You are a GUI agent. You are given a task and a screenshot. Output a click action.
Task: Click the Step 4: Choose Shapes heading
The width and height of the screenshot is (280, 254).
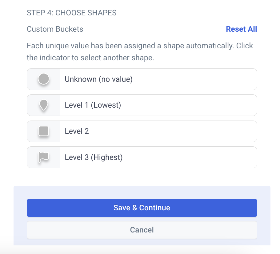click(x=72, y=13)
